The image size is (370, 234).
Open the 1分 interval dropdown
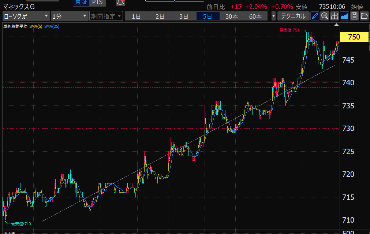pyautogui.click(x=70, y=16)
